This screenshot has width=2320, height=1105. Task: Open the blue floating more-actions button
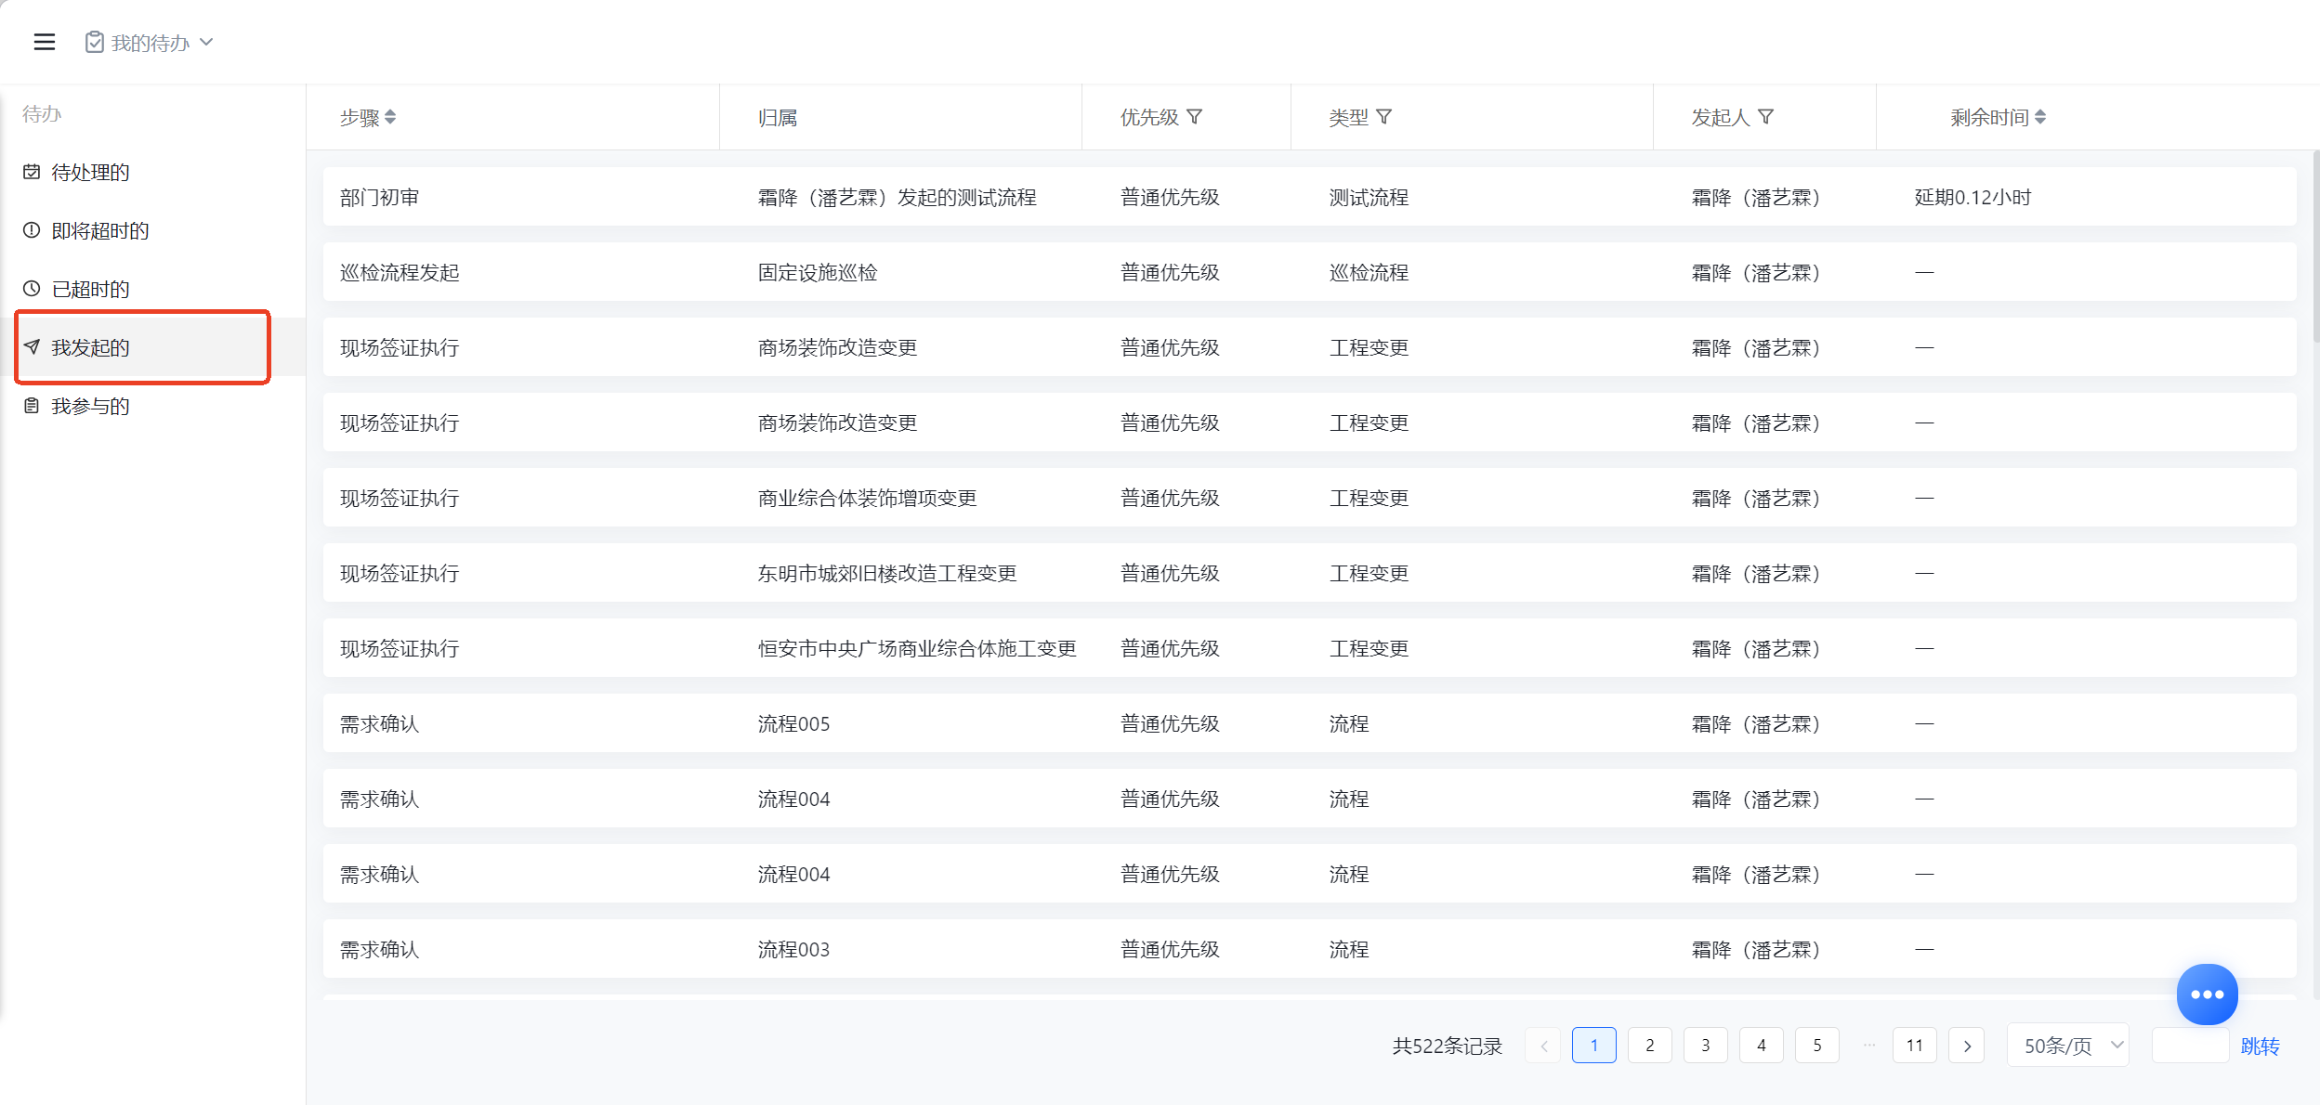[x=2207, y=994]
